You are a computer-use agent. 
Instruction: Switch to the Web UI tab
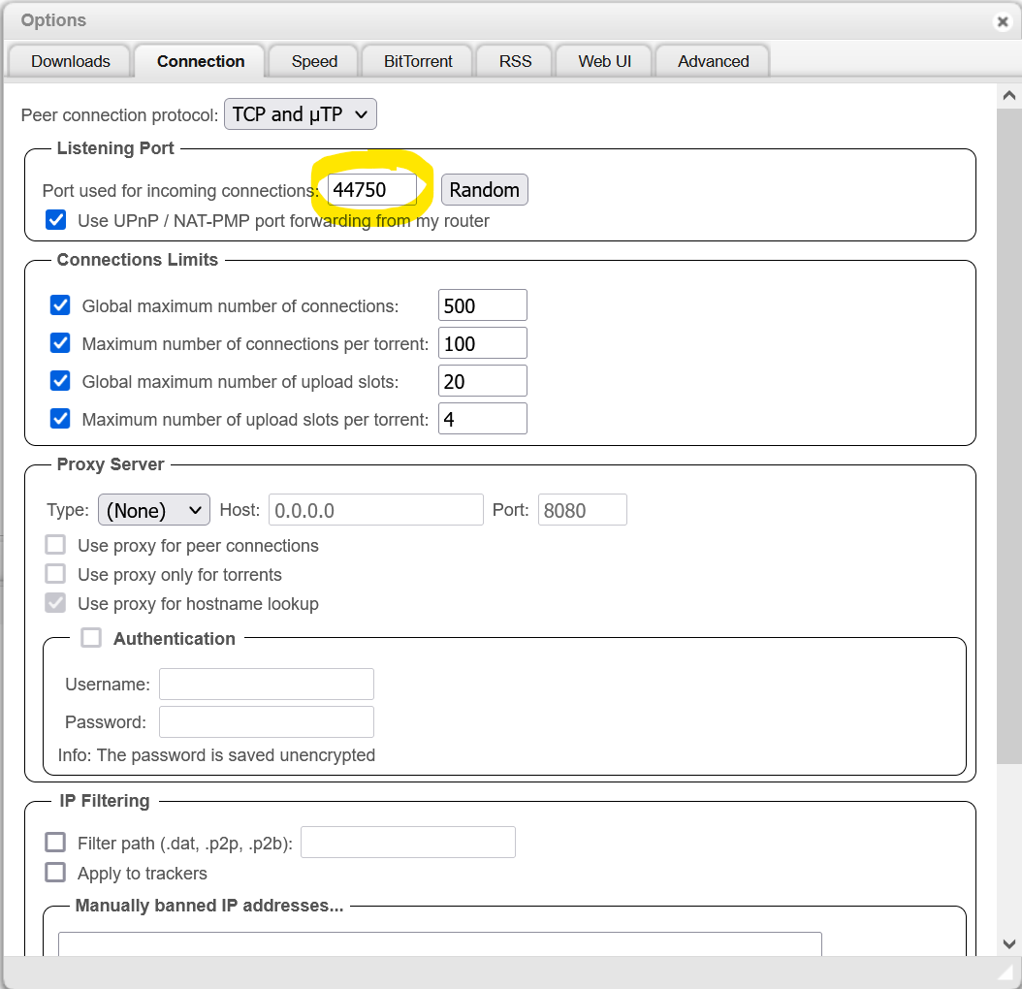point(603,60)
